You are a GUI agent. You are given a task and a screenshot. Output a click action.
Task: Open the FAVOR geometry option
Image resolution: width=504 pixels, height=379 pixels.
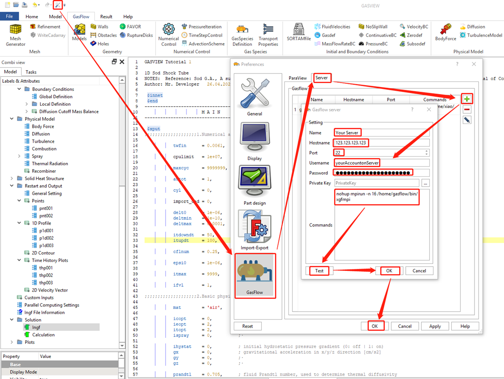point(130,27)
